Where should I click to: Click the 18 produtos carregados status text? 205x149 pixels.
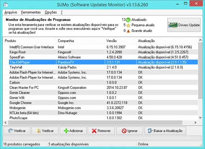tap(22, 144)
